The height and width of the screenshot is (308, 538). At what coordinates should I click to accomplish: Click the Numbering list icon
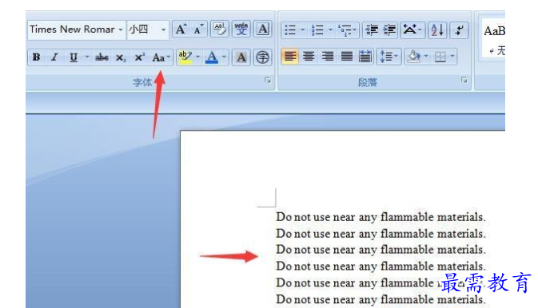pos(317,30)
